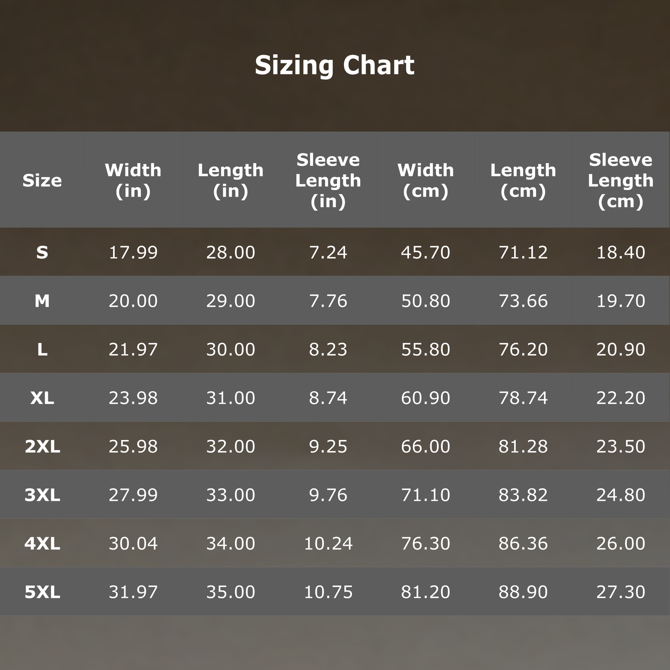The image size is (670, 670).
Task: Select the 27.30 sleeve length for 5XL
Action: pyautogui.click(x=620, y=592)
